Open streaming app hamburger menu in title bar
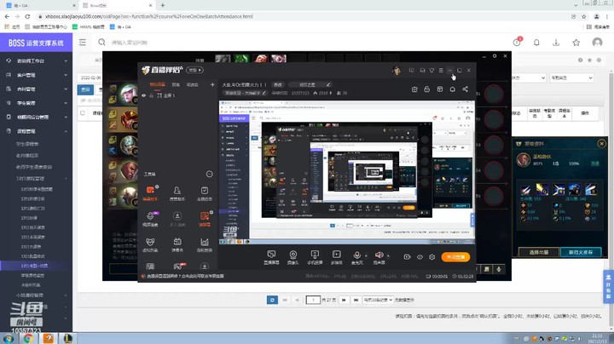 [x=441, y=70]
